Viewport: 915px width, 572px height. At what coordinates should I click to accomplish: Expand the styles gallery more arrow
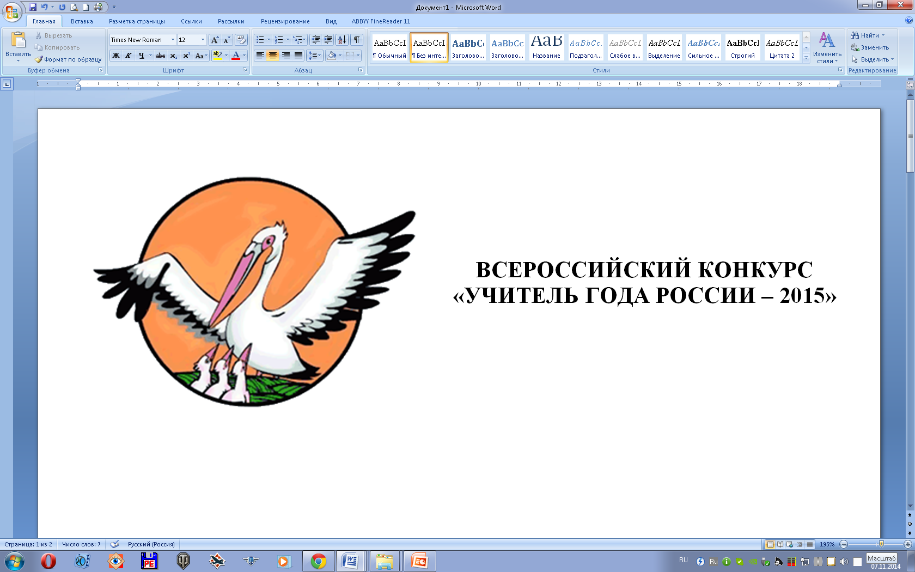coord(806,58)
